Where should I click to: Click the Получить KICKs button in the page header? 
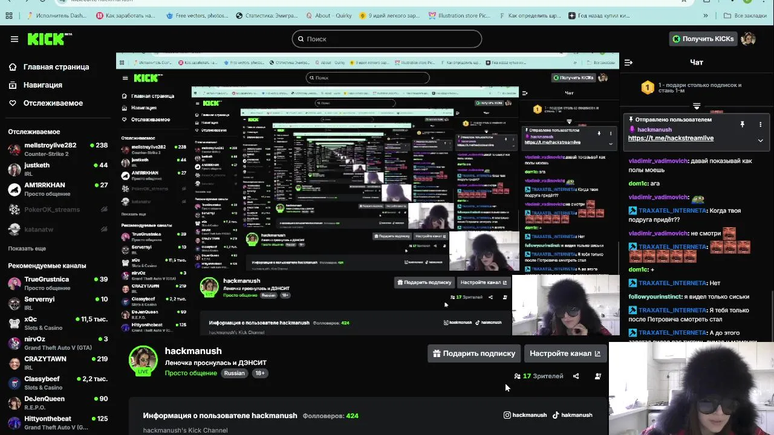(703, 39)
